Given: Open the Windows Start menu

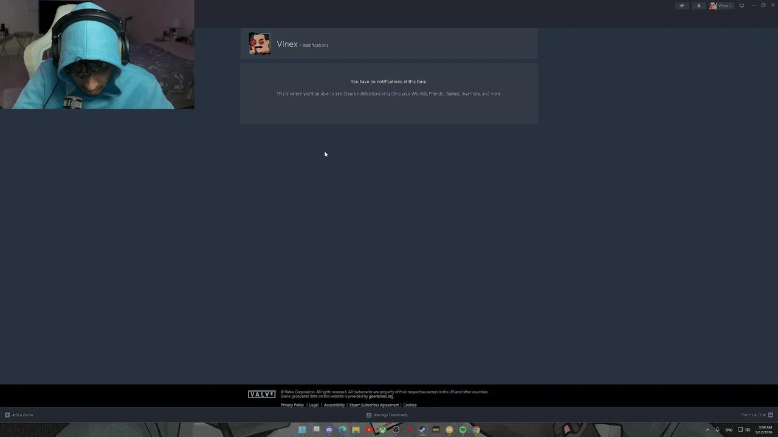Looking at the screenshot, I should tap(302, 430).
